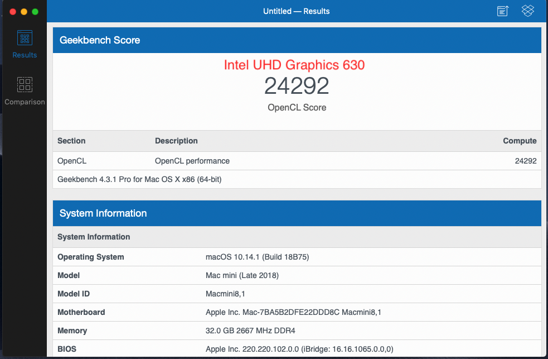Open the Results sidebar section
Image resolution: width=548 pixels, height=359 pixels.
click(25, 45)
